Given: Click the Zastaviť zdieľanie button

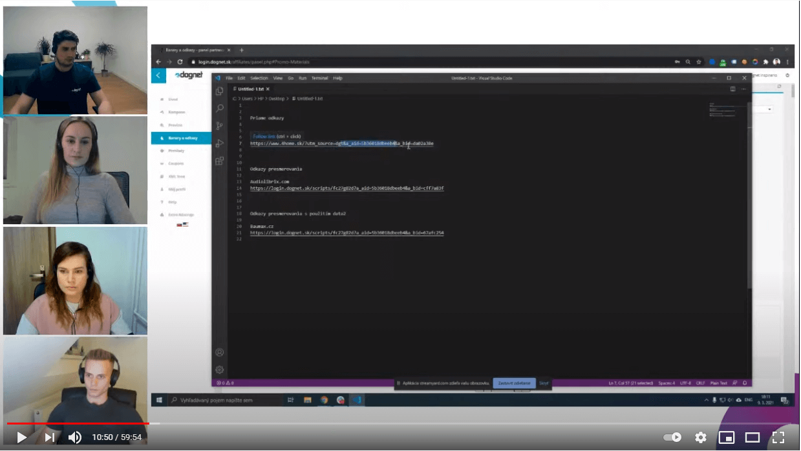Looking at the screenshot, I should (x=514, y=383).
